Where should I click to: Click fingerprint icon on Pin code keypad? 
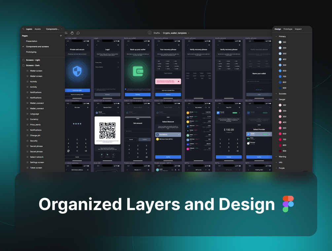(68, 151)
